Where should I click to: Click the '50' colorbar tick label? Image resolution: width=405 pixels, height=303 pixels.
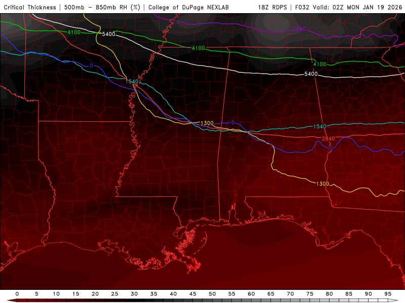[x=212, y=294]
